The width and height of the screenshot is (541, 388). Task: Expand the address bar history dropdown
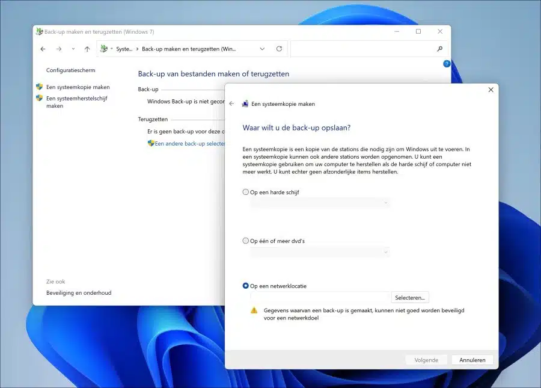pyautogui.click(x=262, y=49)
